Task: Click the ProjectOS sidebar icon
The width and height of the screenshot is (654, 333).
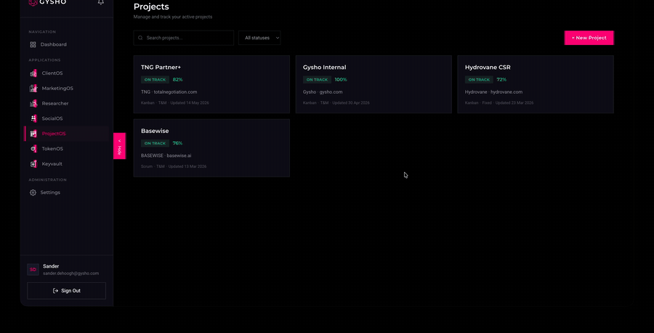Action: click(x=33, y=134)
